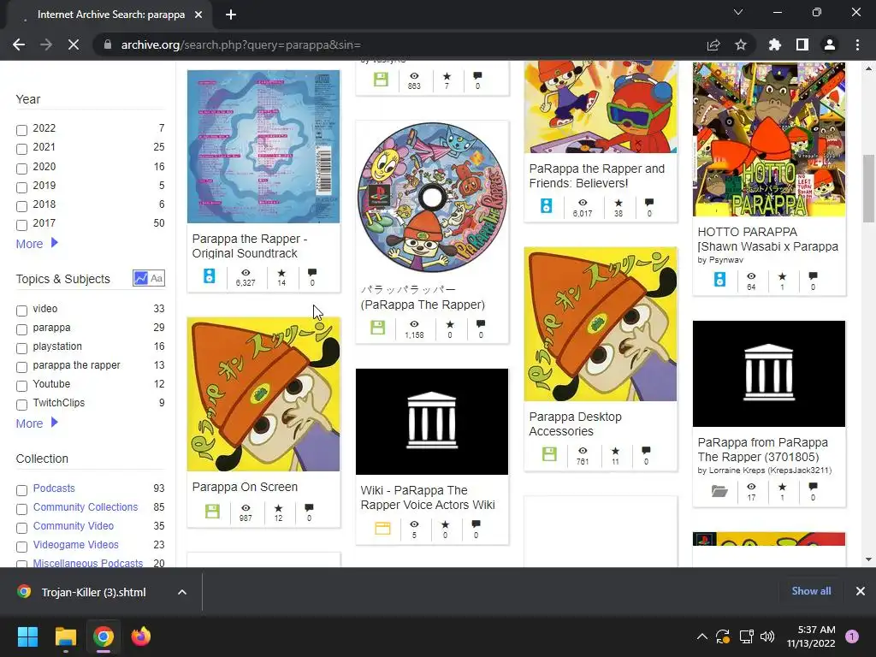Click the scrollbar down arrow
Image resolution: width=876 pixels, height=657 pixels.
tap(868, 559)
